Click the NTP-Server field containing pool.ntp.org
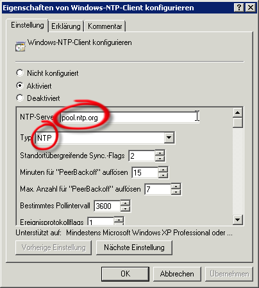This screenshot has width=259, height=288. click(x=129, y=118)
